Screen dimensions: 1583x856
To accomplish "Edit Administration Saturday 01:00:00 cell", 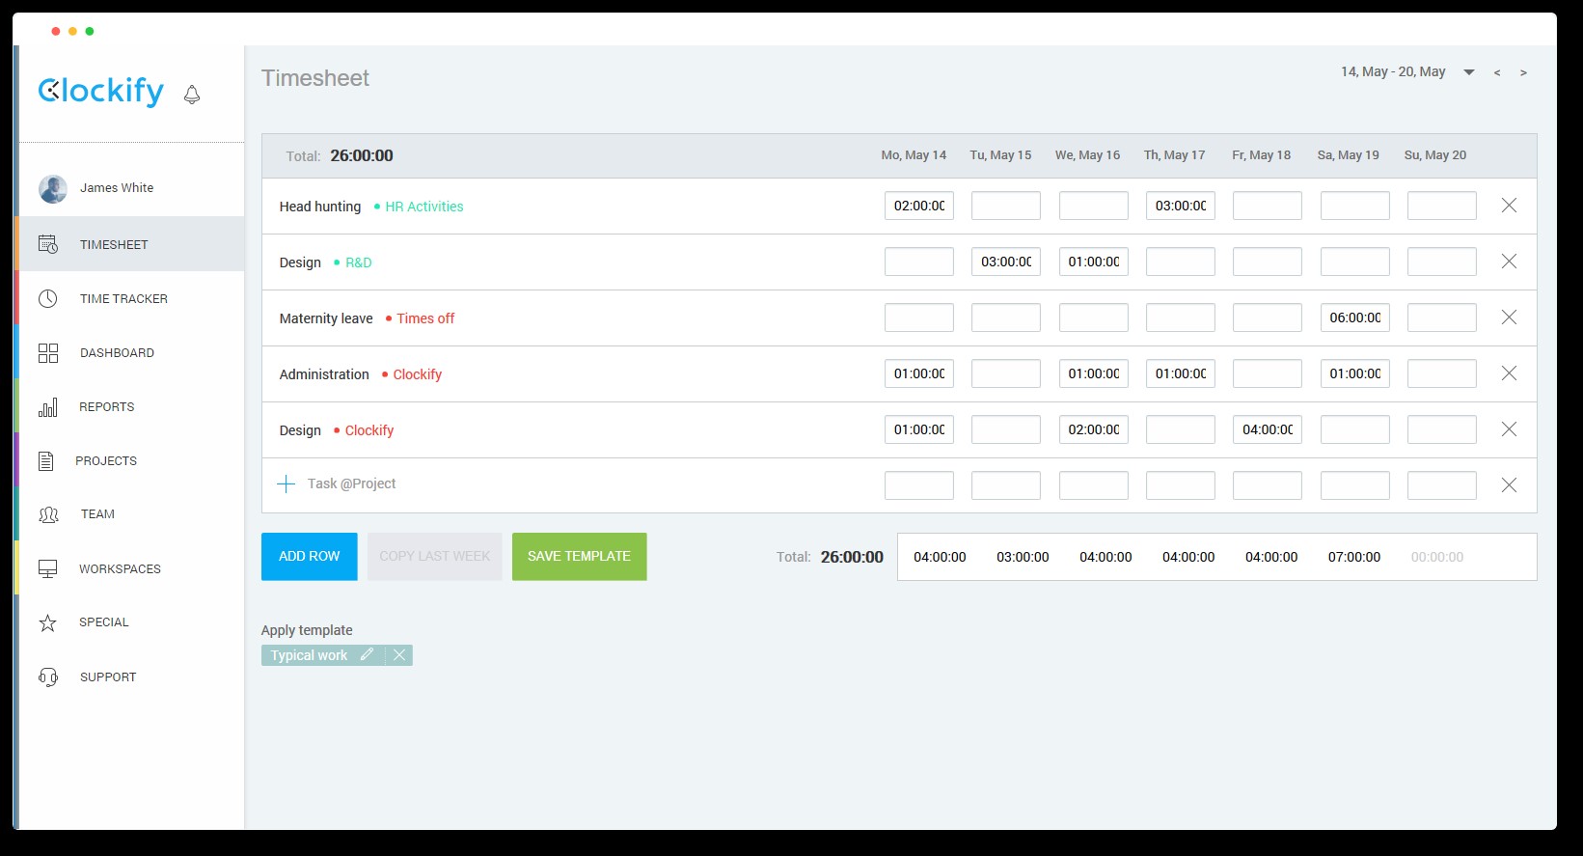I will tap(1355, 373).
